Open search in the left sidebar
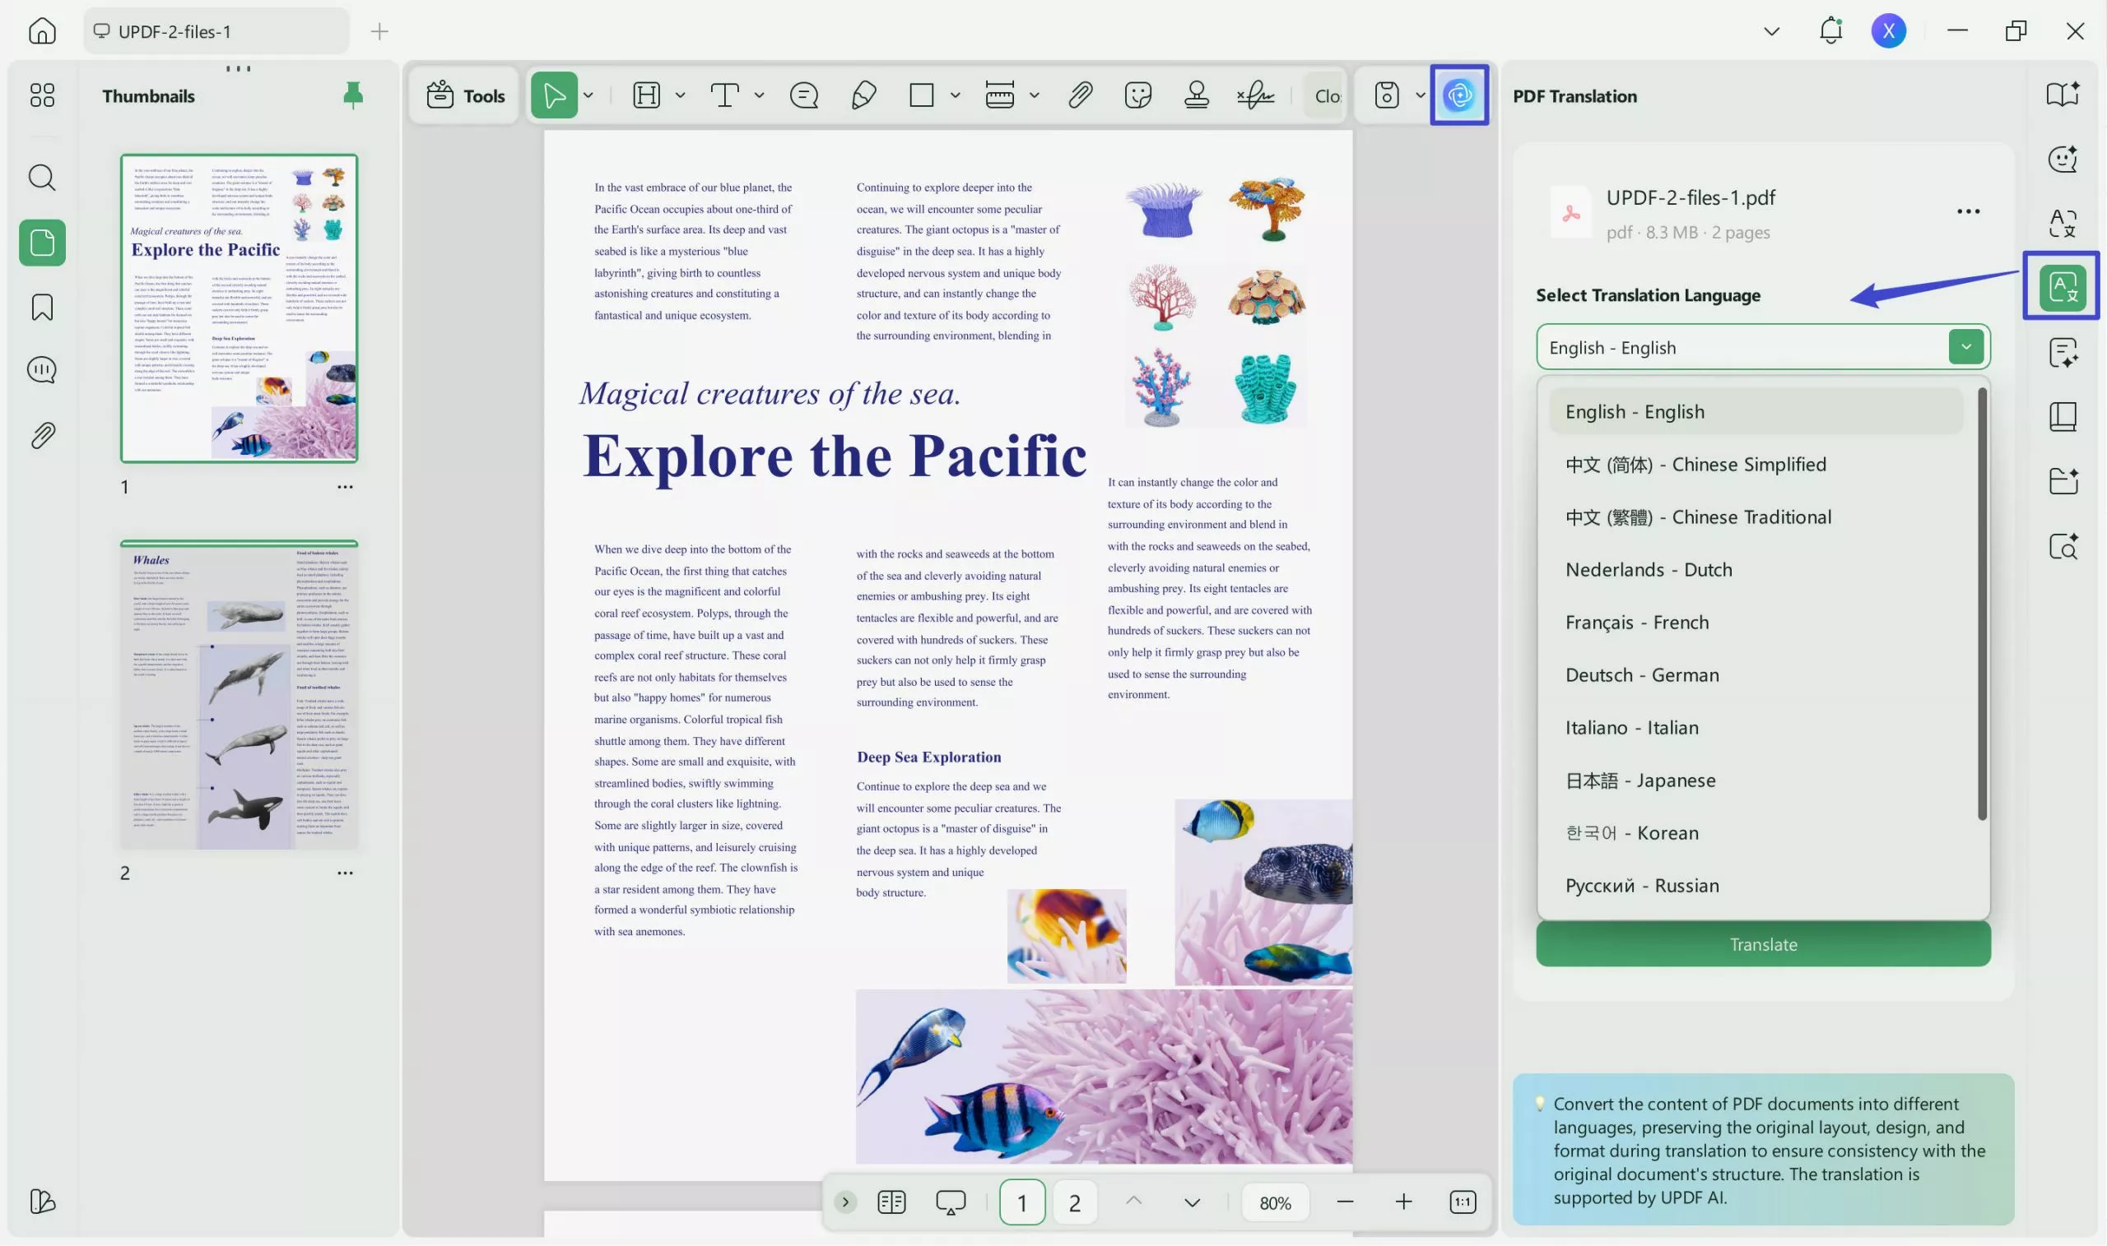This screenshot has width=2107, height=1246. (x=41, y=177)
